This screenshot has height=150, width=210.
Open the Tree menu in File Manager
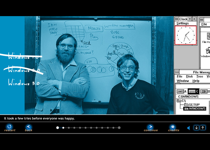pos(200,77)
